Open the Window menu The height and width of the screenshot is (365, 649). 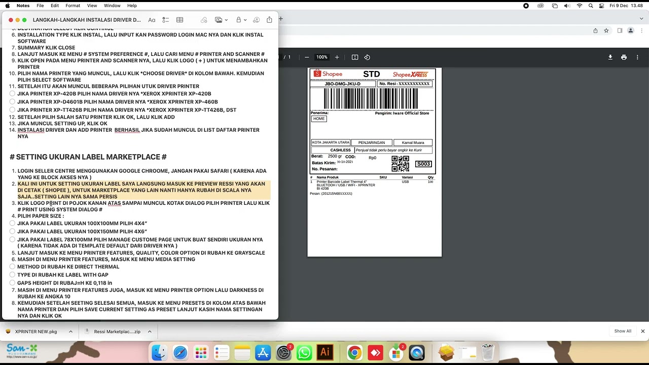pos(112,6)
